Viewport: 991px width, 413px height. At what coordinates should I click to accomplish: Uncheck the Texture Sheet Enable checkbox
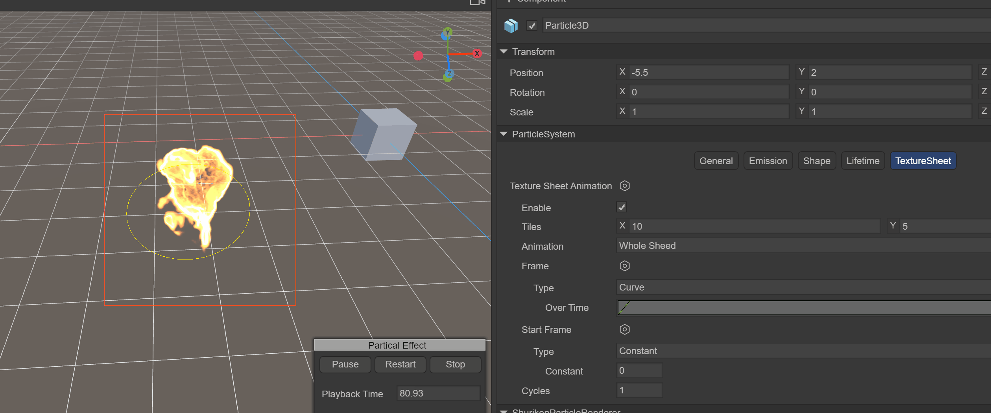(x=621, y=207)
